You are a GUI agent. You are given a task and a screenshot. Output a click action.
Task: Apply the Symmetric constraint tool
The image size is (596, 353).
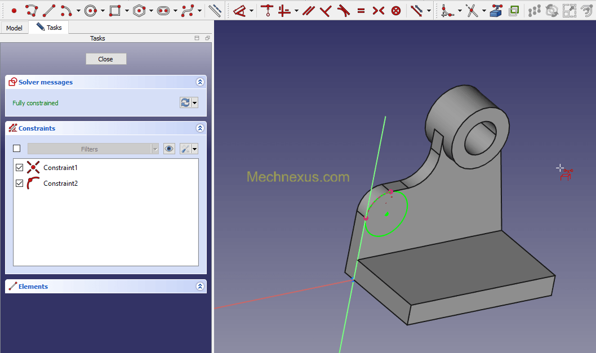(x=379, y=10)
